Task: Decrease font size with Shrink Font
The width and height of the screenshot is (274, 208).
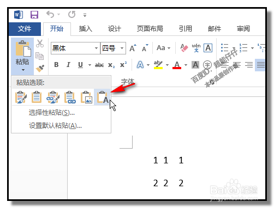Action: pyautogui.click(x=145, y=48)
